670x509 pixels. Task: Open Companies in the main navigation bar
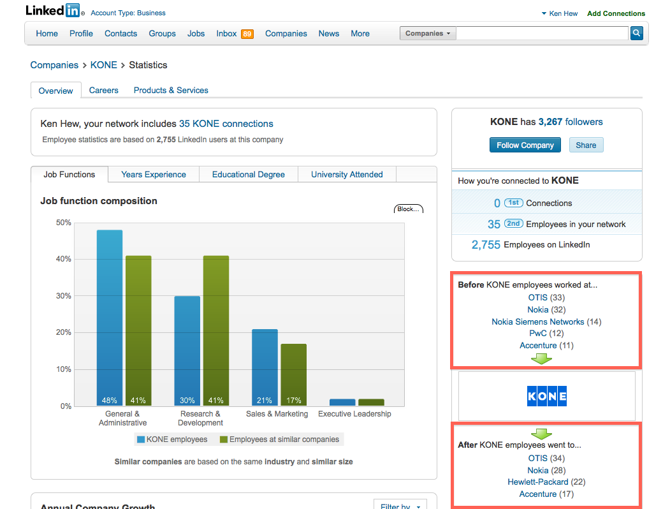286,33
